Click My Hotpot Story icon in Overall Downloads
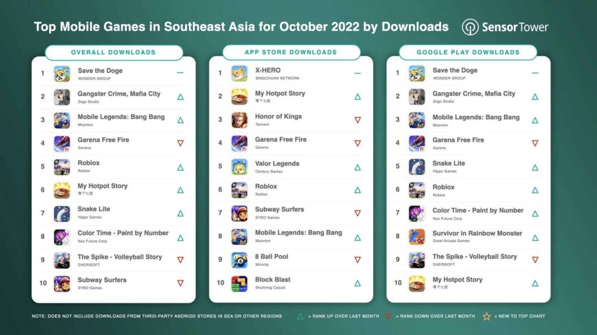The width and height of the screenshot is (597, 335). (62, 190)
